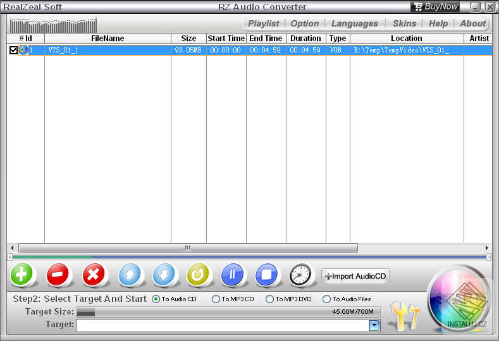Select the To MP3 DVD option
This screenshot has width=499, height=341.
coord(269,299)
